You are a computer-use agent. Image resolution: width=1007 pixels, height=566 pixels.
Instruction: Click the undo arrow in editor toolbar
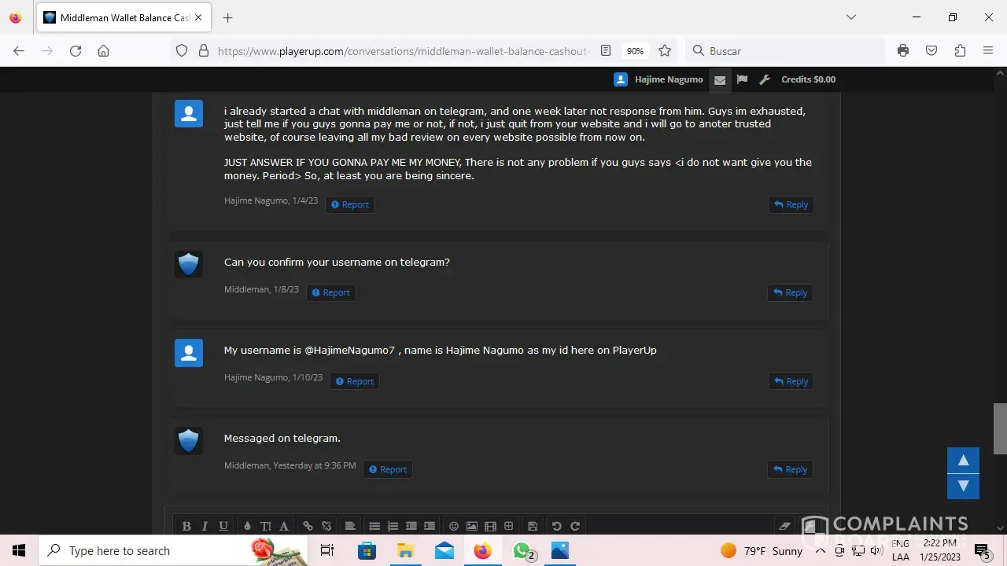(x=557, y=526)
